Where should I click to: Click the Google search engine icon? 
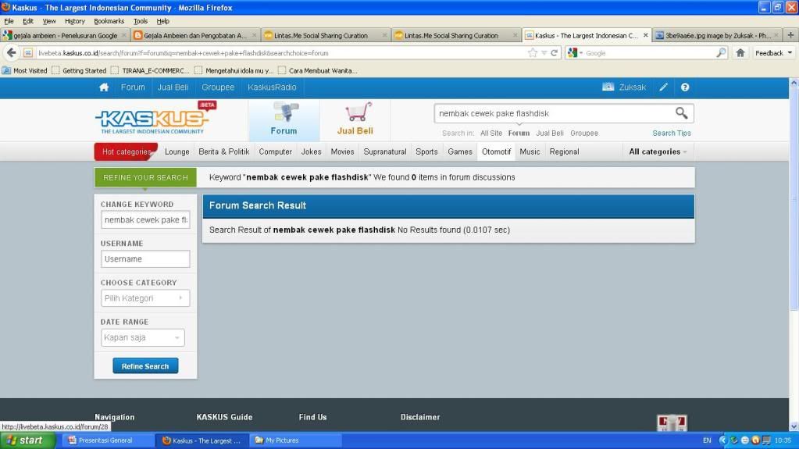(572, 53)
